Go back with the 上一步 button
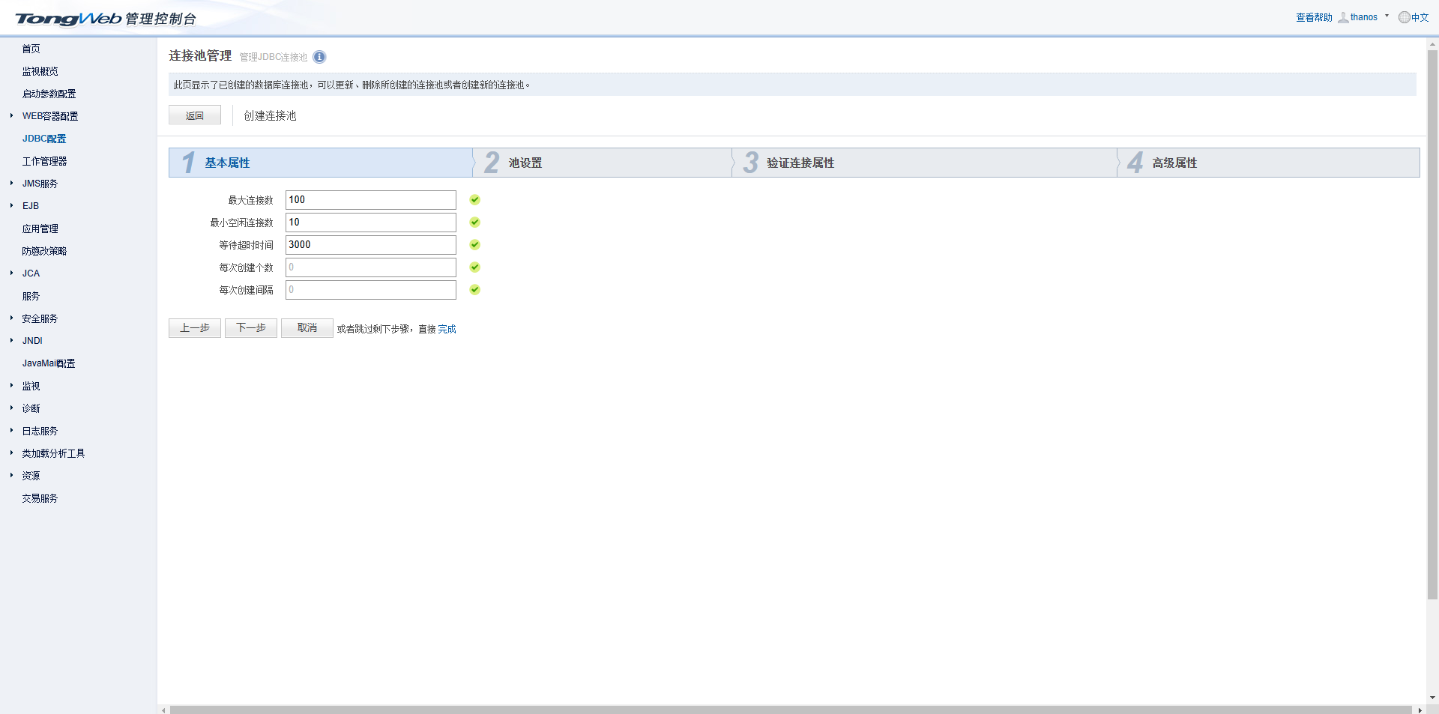 195,328
